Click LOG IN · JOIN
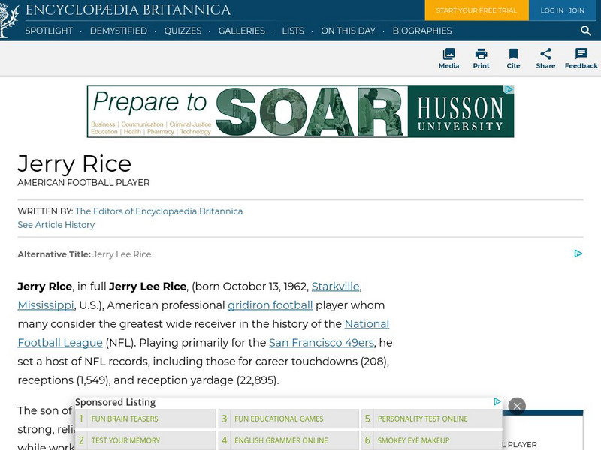This screenshot has width=601, height=450. 563,11
